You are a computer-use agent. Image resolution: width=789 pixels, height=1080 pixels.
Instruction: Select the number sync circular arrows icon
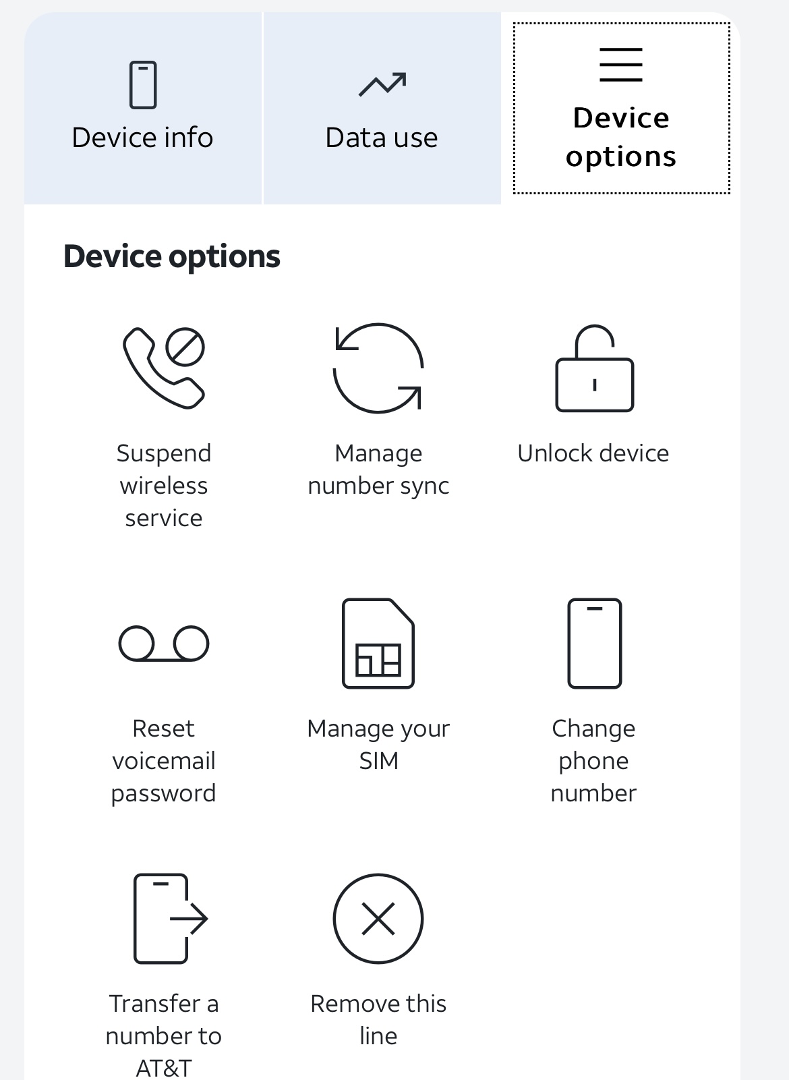coord(378,368)
